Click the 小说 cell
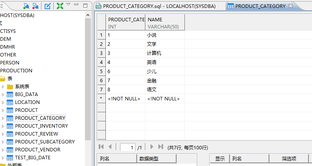This screenshot has width=312, height=166. (x=165, y=35)
